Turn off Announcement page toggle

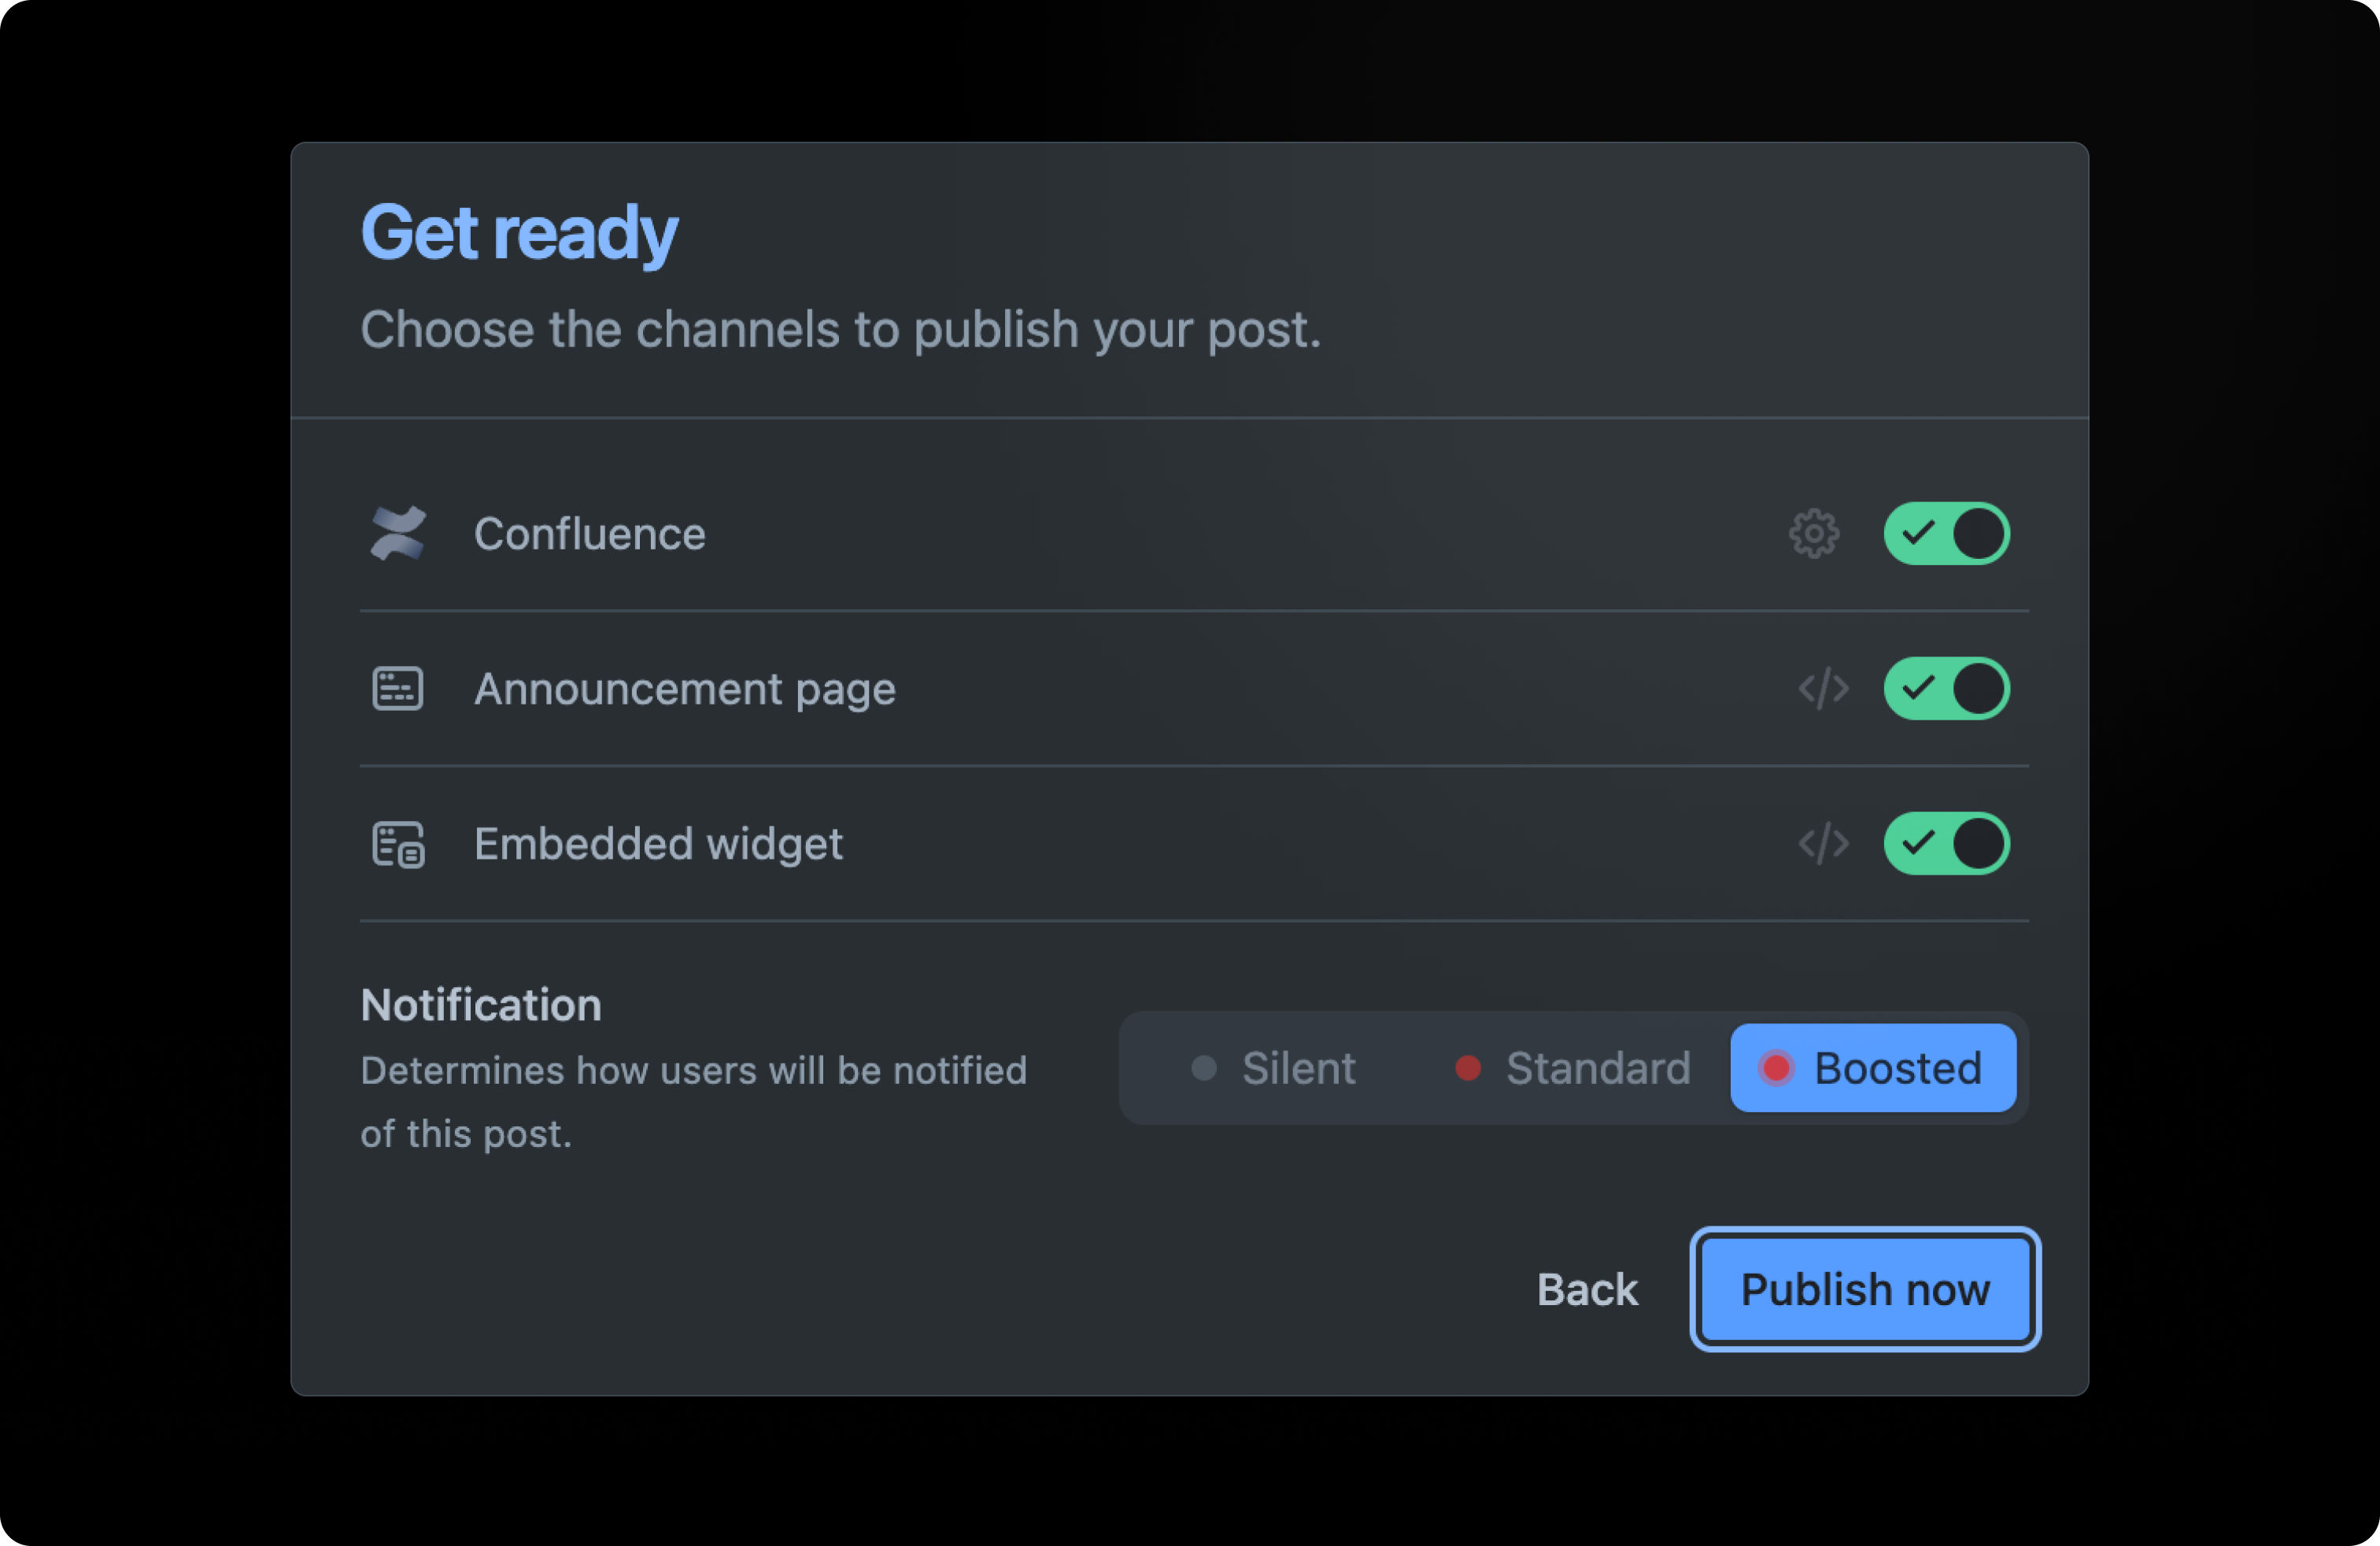point(1946,689)
